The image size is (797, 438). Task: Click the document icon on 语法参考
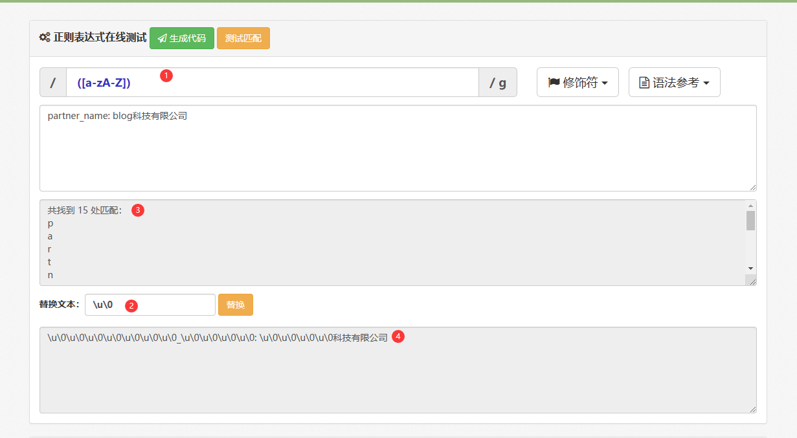point(644,83)
